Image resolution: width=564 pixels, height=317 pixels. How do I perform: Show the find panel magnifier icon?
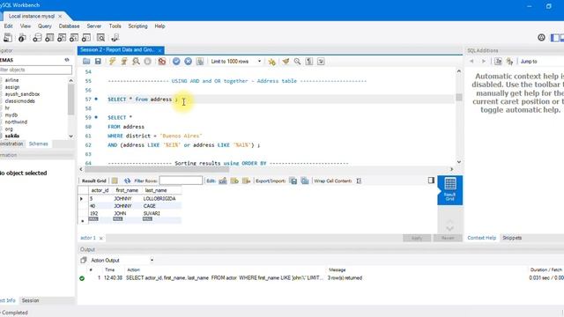(x=298, y=62)
